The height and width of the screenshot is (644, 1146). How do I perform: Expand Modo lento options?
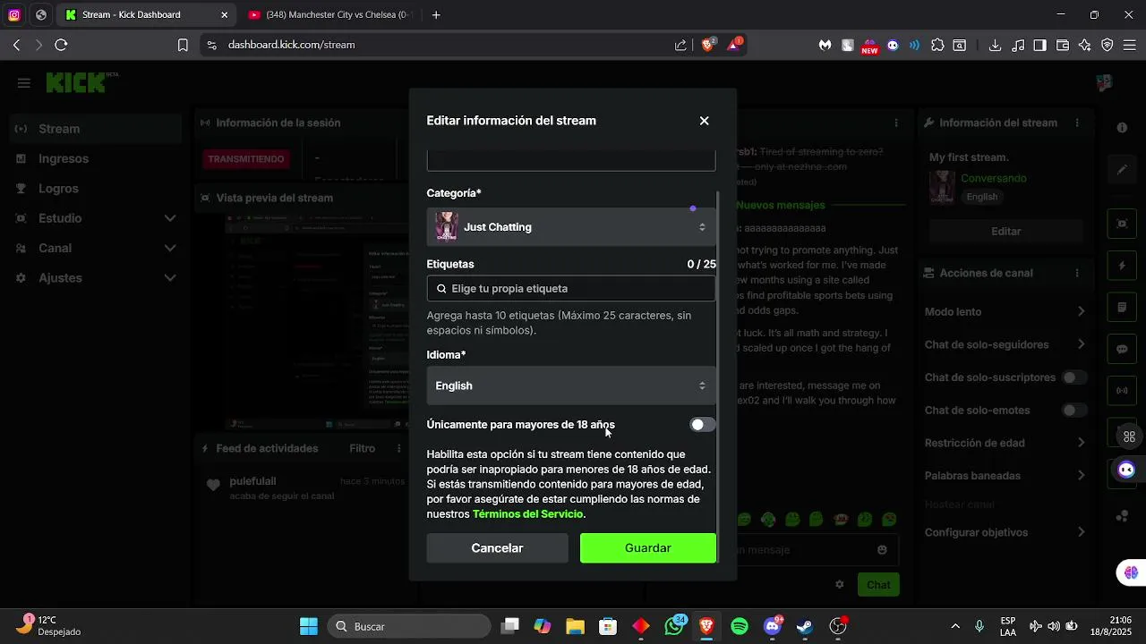coord(1081,311)
